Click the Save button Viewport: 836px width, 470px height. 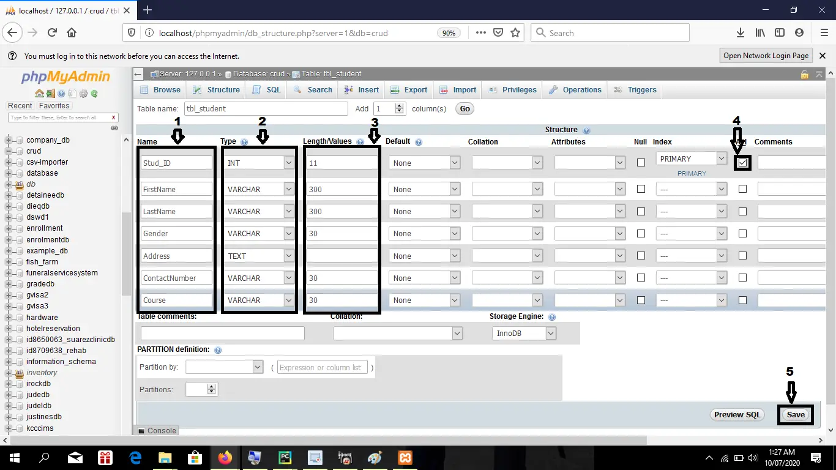[x=795, y=414]
